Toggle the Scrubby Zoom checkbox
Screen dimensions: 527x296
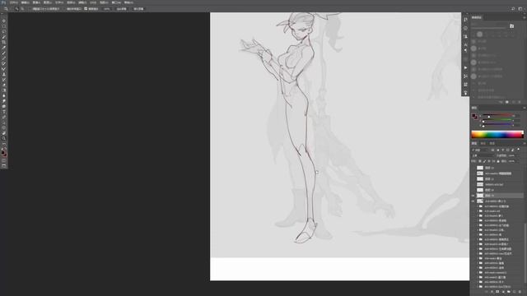pos(86,9)
